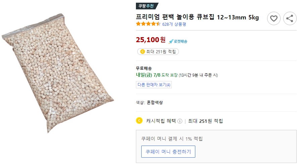The height and width of the screenshot is (164, 297).
Task: Open 다른 판매자 보기(4) sellers list
Action: [x=154, y=85]
